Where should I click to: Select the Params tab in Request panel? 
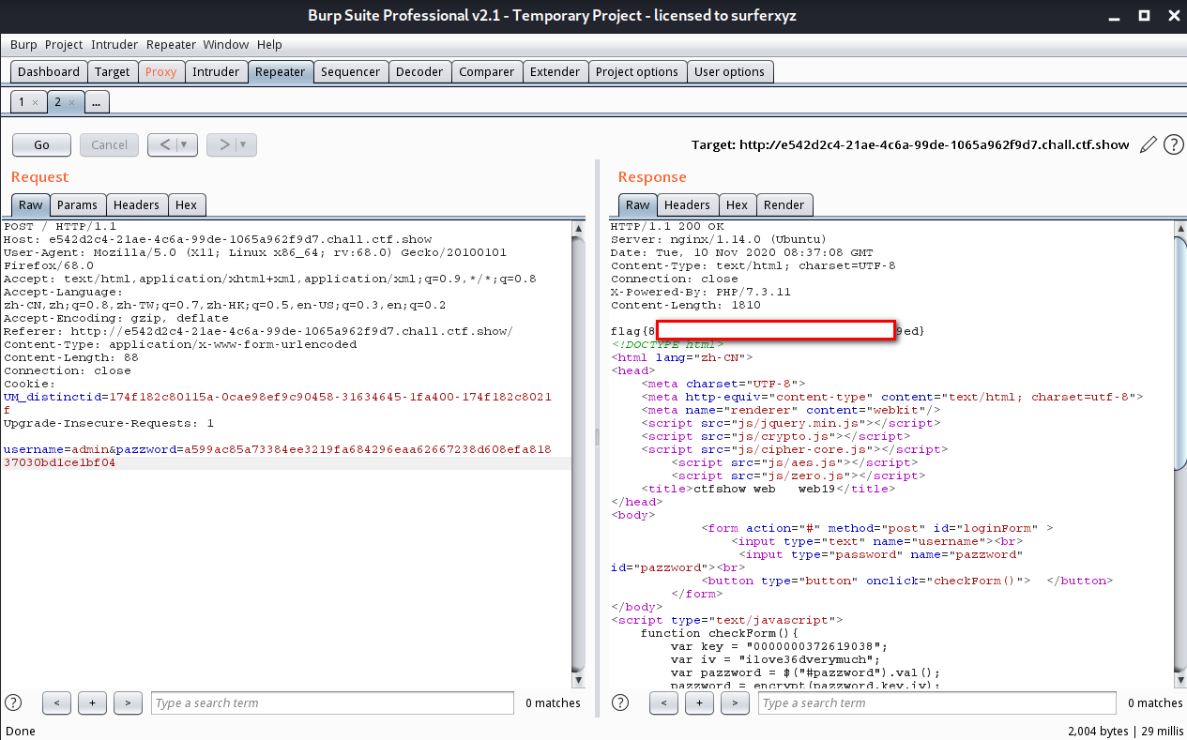(77, 205)
